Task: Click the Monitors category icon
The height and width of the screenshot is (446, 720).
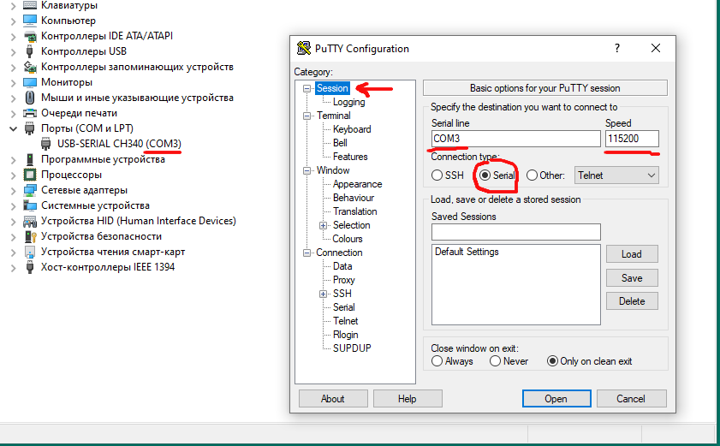Action: tap(30, 82)
